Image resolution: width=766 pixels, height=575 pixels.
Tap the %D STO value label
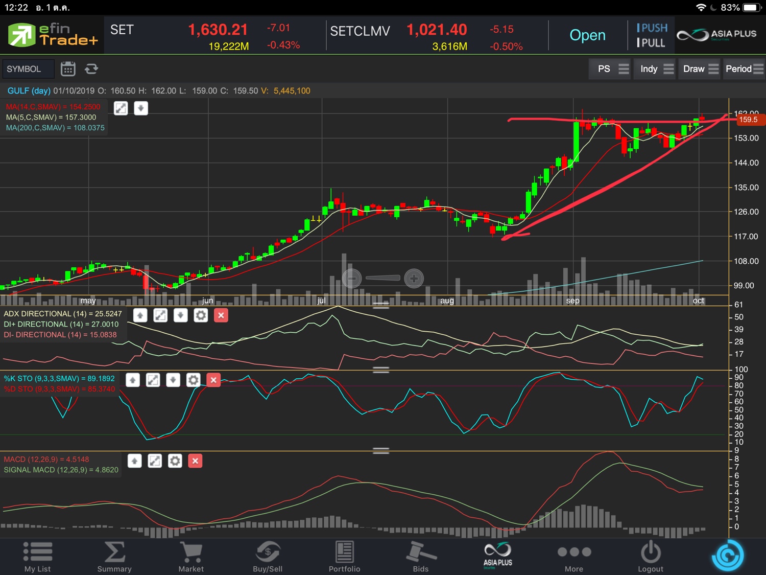coord(60,389)
